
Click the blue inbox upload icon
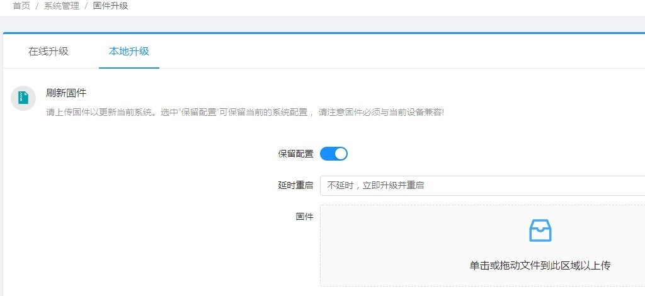540,231
